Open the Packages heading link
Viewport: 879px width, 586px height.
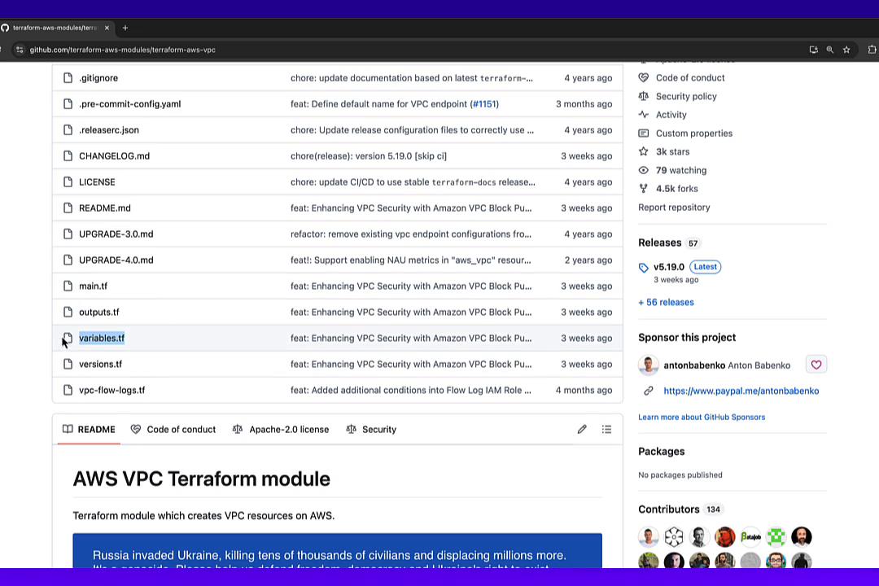662,452
